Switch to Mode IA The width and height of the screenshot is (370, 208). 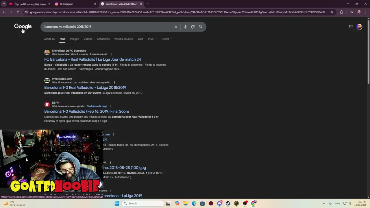[x=49, y=39]
